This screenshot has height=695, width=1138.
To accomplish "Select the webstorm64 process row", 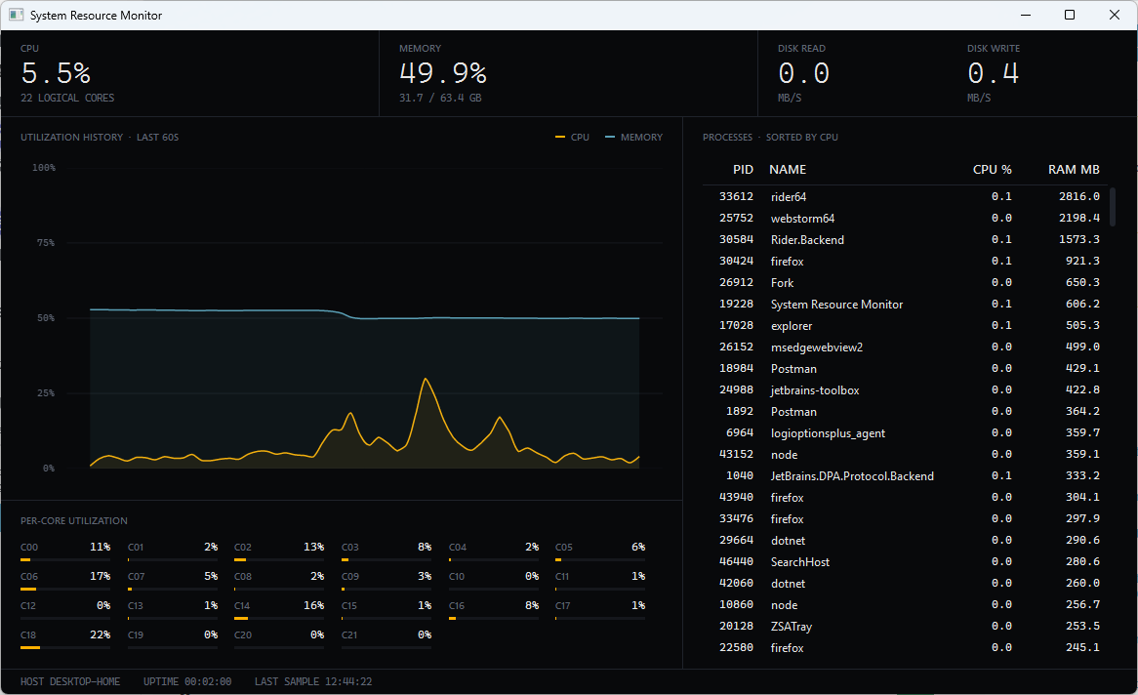I will (x=907, y=218).
